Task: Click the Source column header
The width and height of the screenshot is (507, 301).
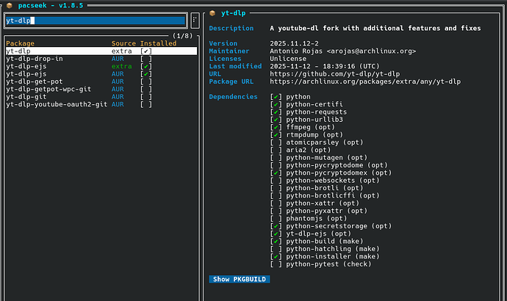Action: pyautogui.click(x=123, y=43)
